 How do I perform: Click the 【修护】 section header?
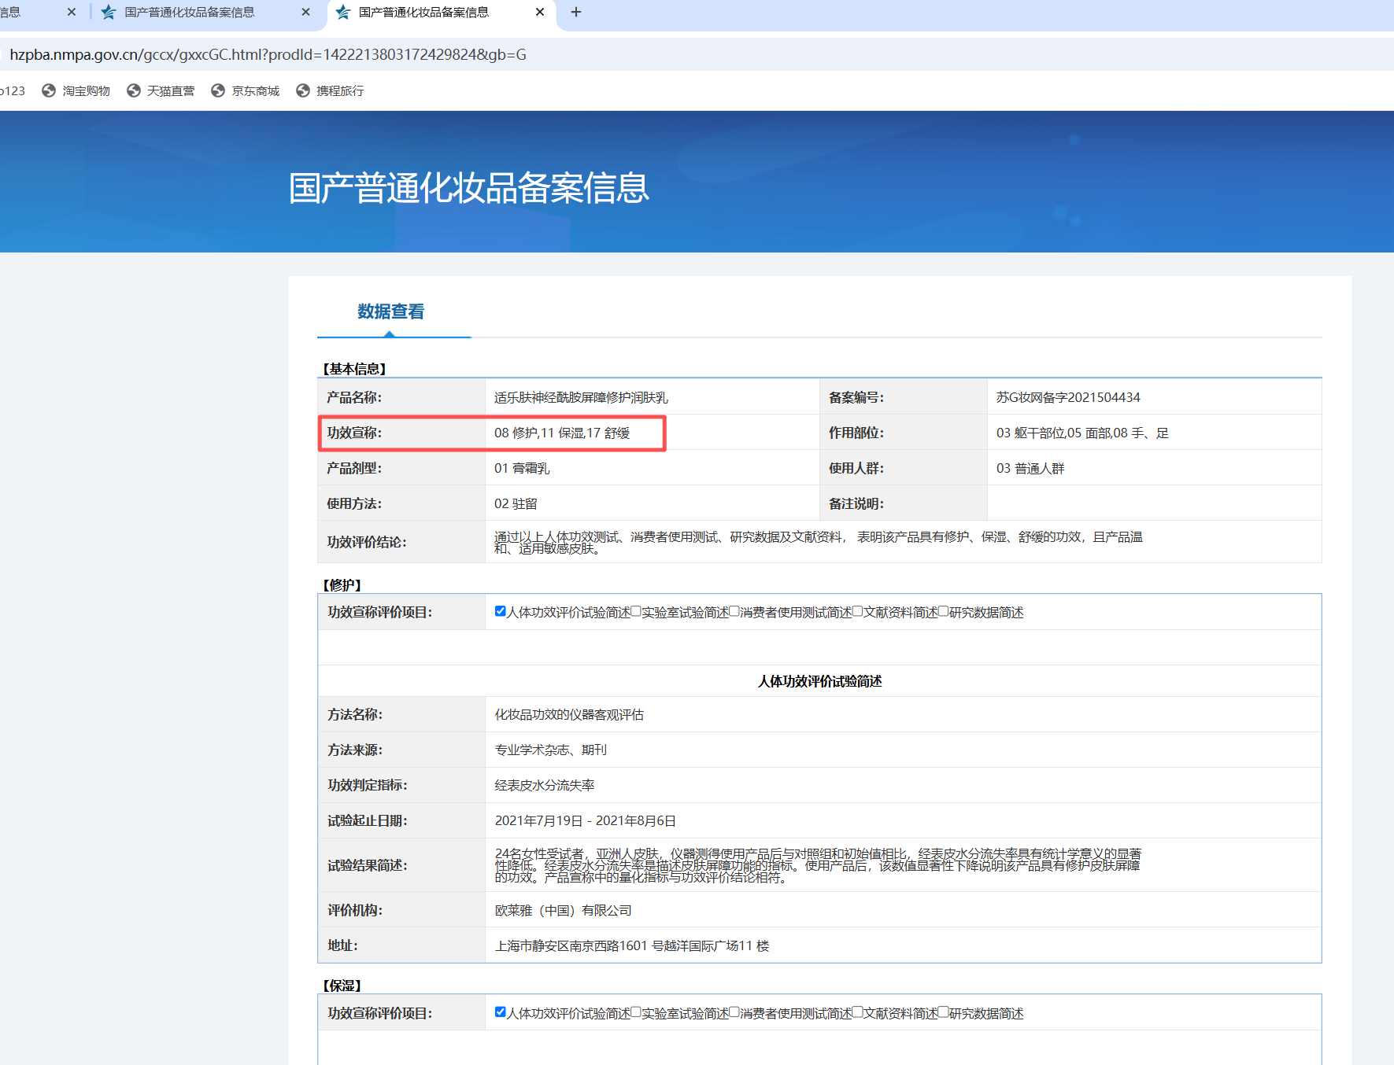(342, 585)
